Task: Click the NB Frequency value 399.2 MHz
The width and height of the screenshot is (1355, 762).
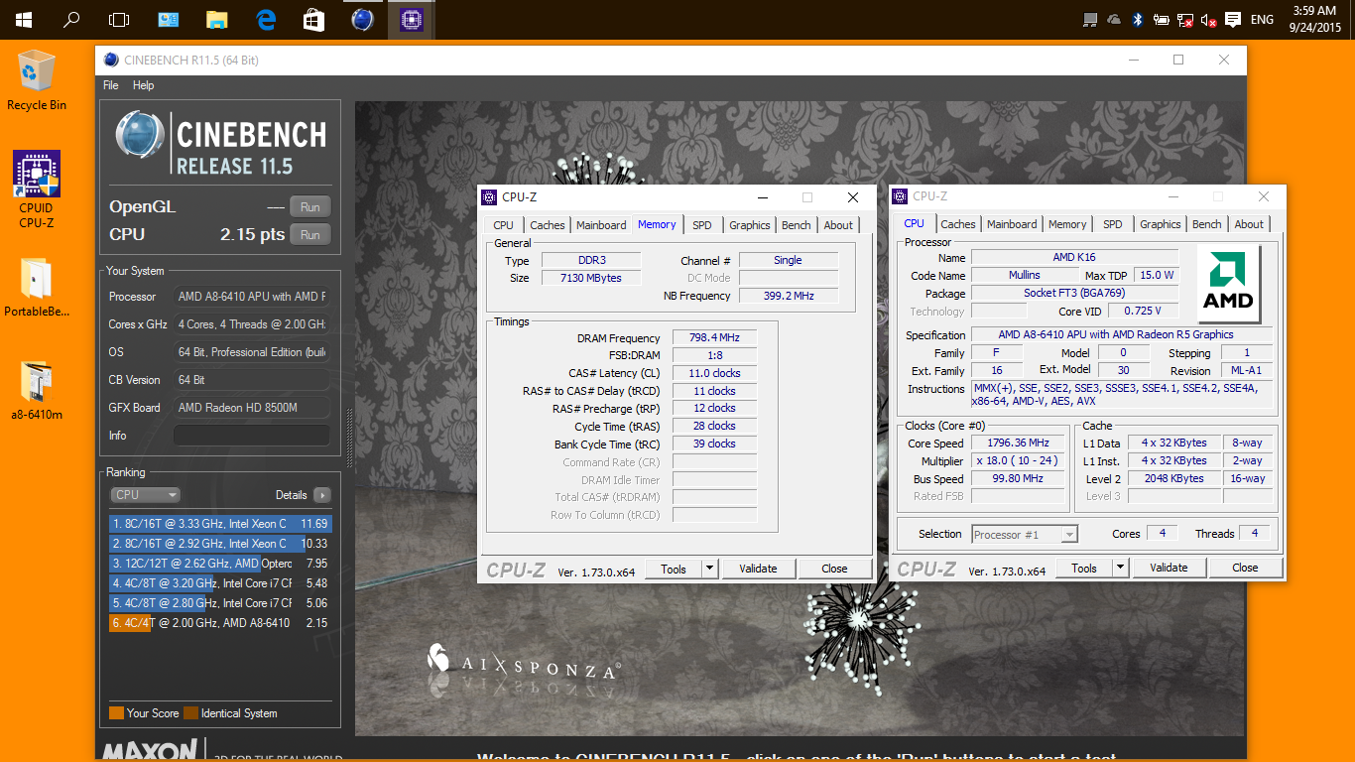Action: [x=789, y=296]
